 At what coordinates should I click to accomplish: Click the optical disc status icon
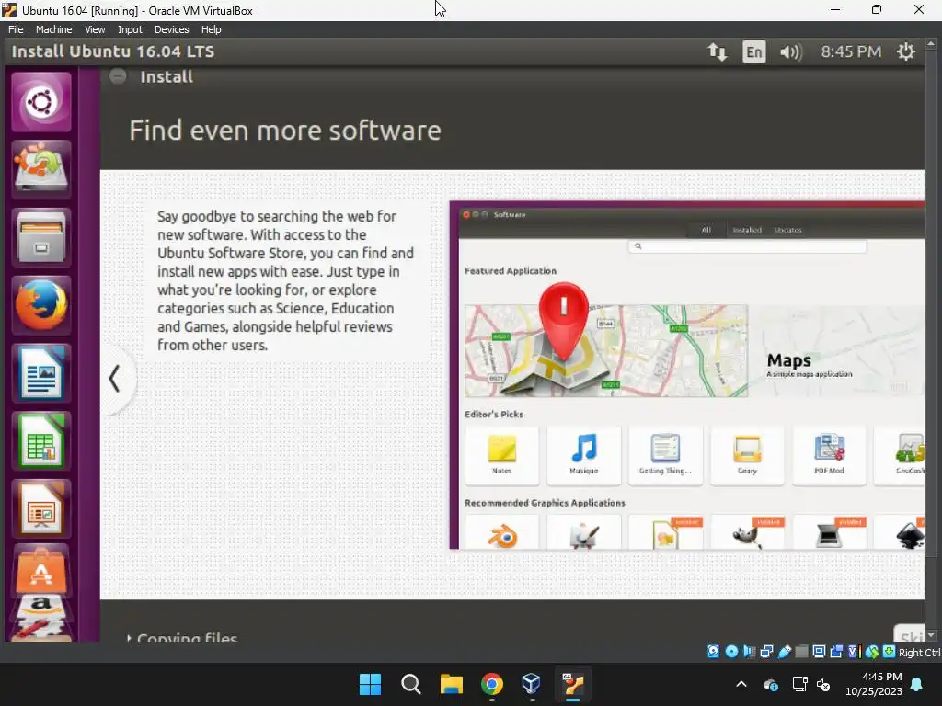pyautogui.click(x=731, y=652)
